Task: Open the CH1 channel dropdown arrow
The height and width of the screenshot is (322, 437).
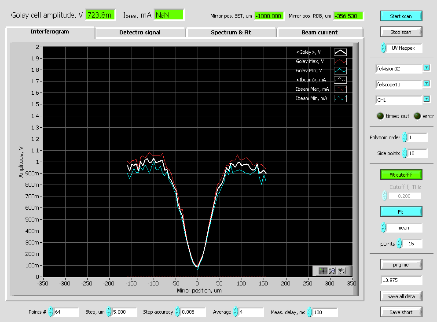Action: tap(427, 99)
